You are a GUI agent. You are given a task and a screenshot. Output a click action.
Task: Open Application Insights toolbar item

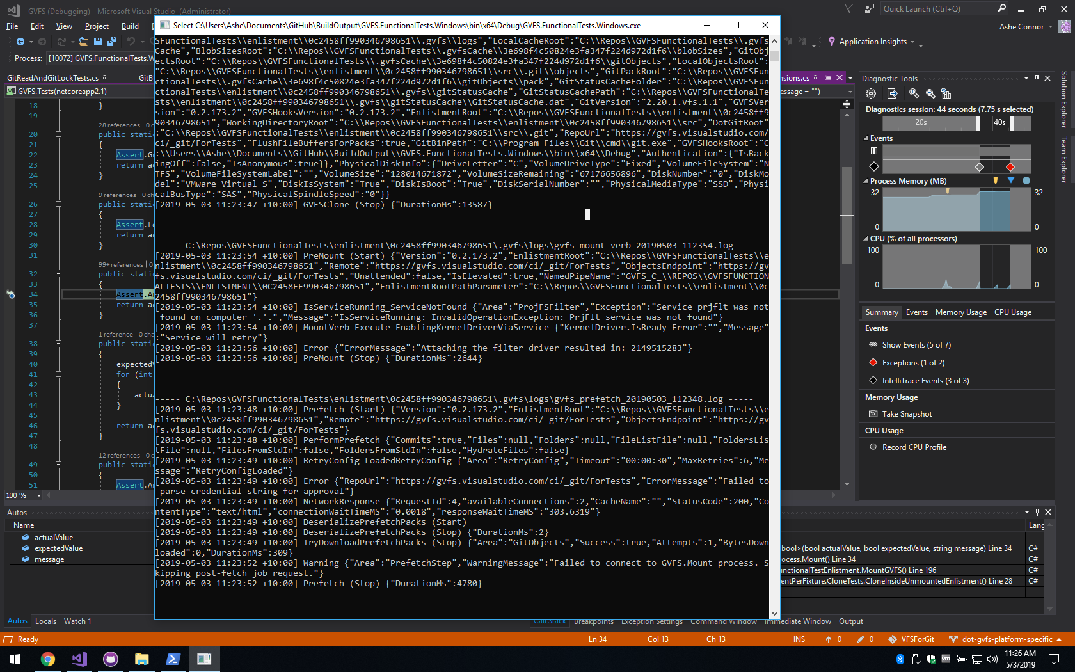pos(872,42)
